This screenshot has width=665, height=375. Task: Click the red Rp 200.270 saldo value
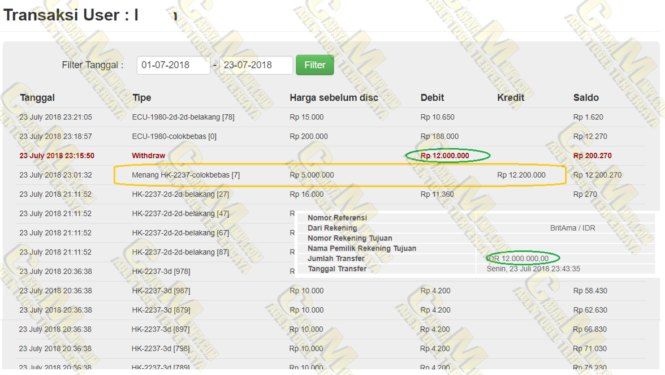(592, 156)
